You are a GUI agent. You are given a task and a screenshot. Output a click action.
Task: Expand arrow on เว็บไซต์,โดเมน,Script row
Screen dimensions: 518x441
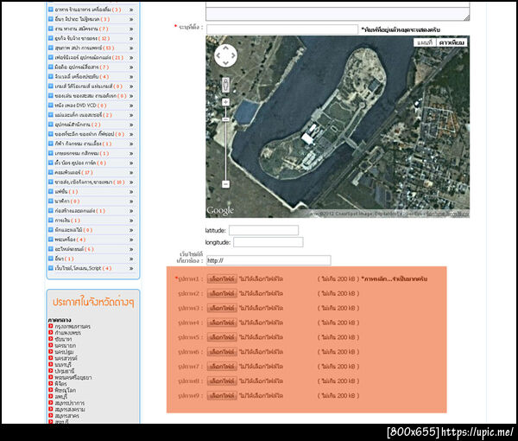coord(131,268)
